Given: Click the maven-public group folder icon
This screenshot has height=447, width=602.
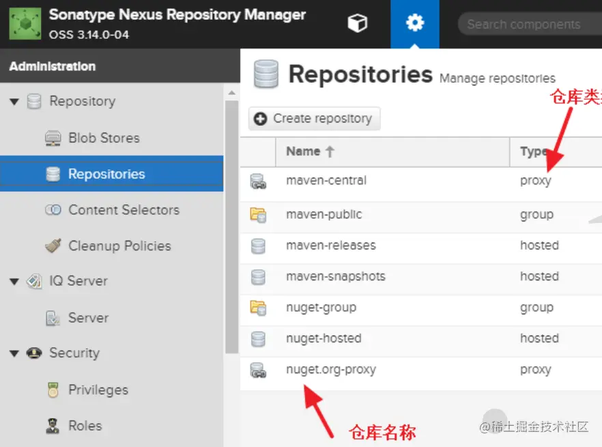Looking at the screenshot, I should tap(258, 215).
